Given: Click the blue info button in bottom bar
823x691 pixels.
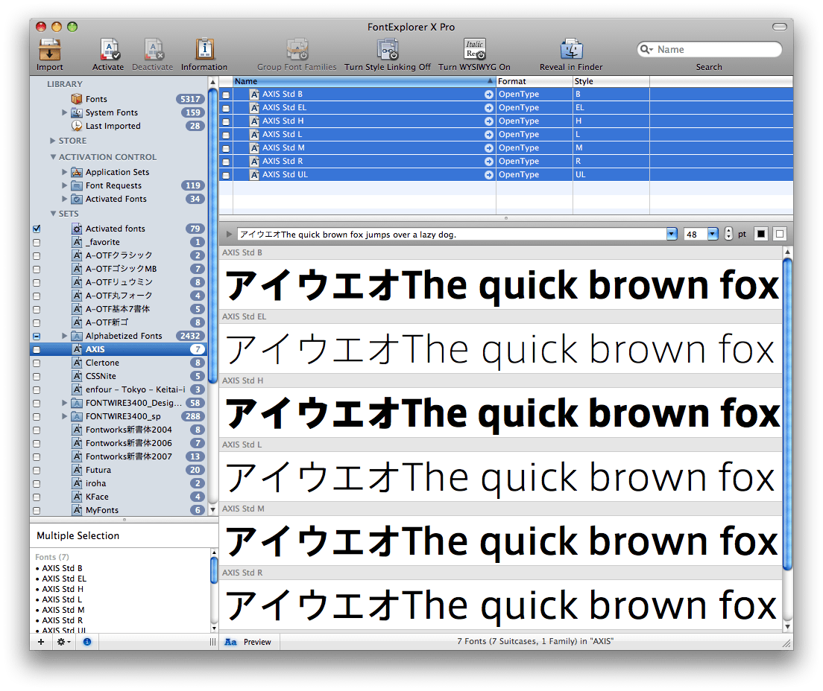Looking at the screenshot, I should [x=87, y=642].
